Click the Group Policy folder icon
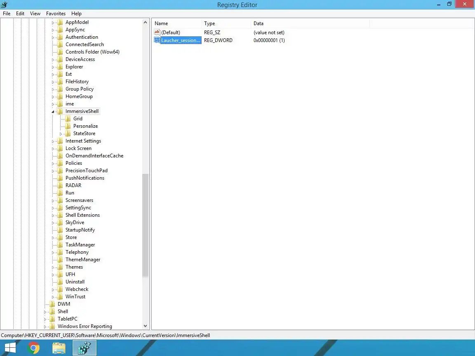This screenshot has width=475, height=356. click(60, 89)
